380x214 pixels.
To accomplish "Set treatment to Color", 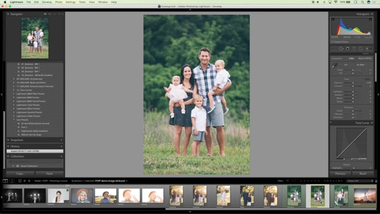I will 351,58.
